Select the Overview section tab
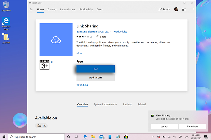Viewport: 211px width, 140px height. [x=83, y=104]
